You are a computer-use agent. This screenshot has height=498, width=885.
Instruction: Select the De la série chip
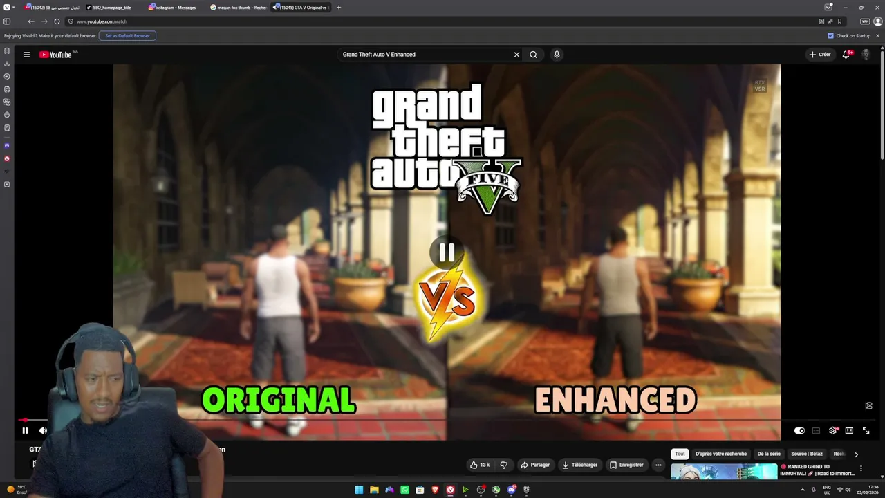tap(769, 454)
